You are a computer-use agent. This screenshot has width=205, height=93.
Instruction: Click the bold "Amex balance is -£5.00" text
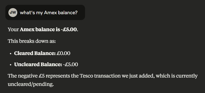point(48,29)
